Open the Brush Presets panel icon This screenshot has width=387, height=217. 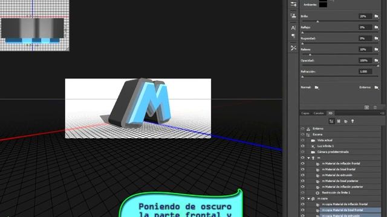tap(293, 4)
